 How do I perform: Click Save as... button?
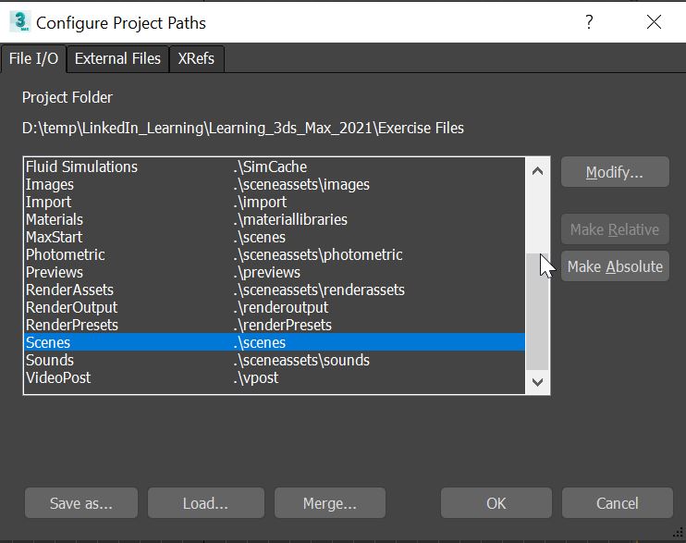(x=81, y=503)
